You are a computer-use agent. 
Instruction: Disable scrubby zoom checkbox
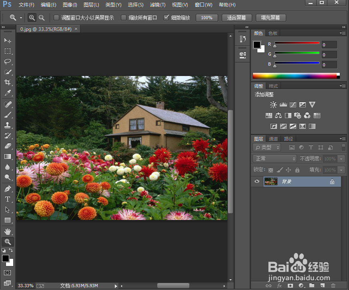166,18
